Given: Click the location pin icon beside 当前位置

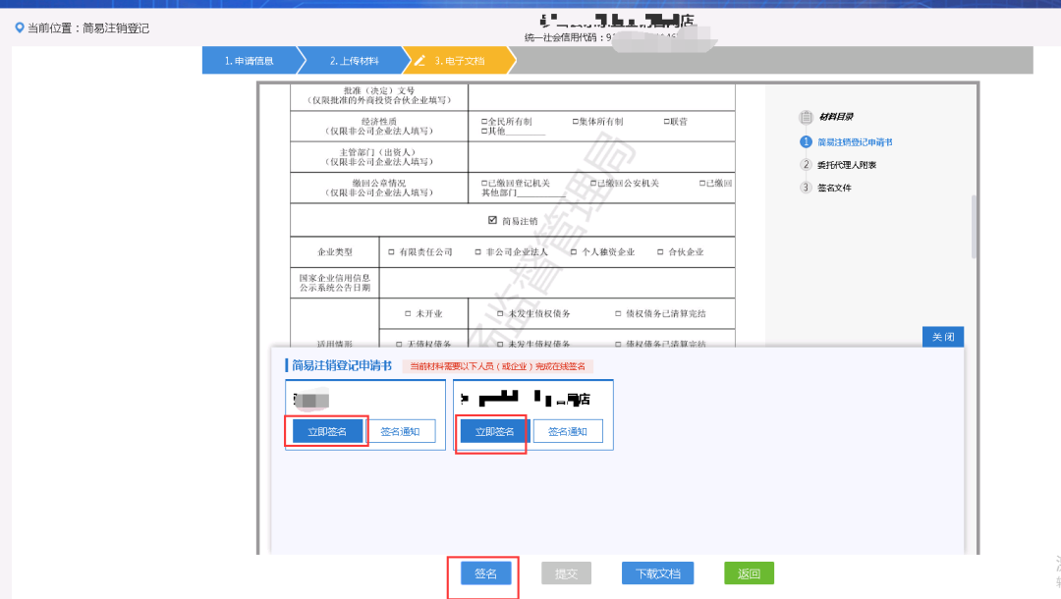Looking at the screenshot, I should (19, 28).
